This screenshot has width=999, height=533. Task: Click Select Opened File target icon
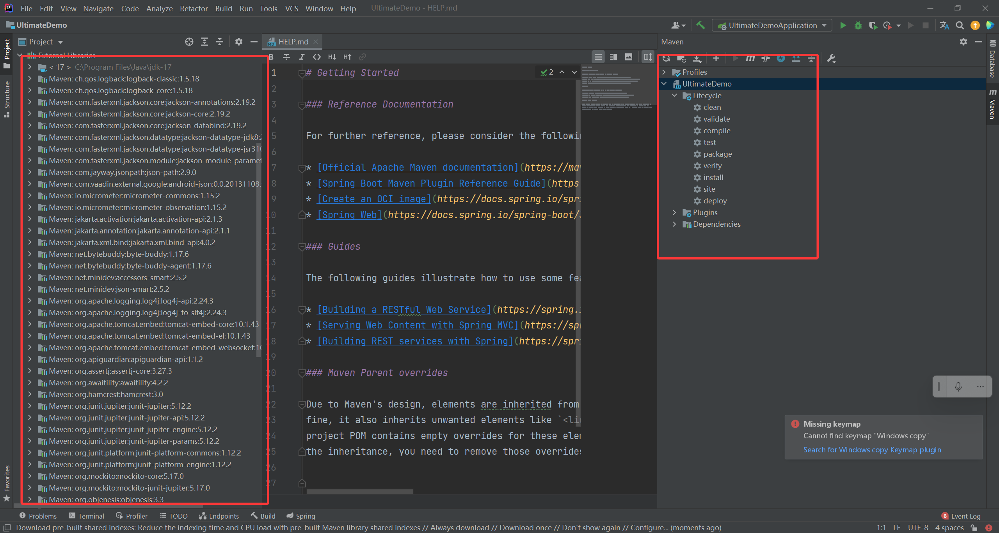[x=189, y=42]
